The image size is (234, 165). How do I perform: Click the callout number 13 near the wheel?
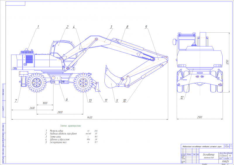[90, 101]
